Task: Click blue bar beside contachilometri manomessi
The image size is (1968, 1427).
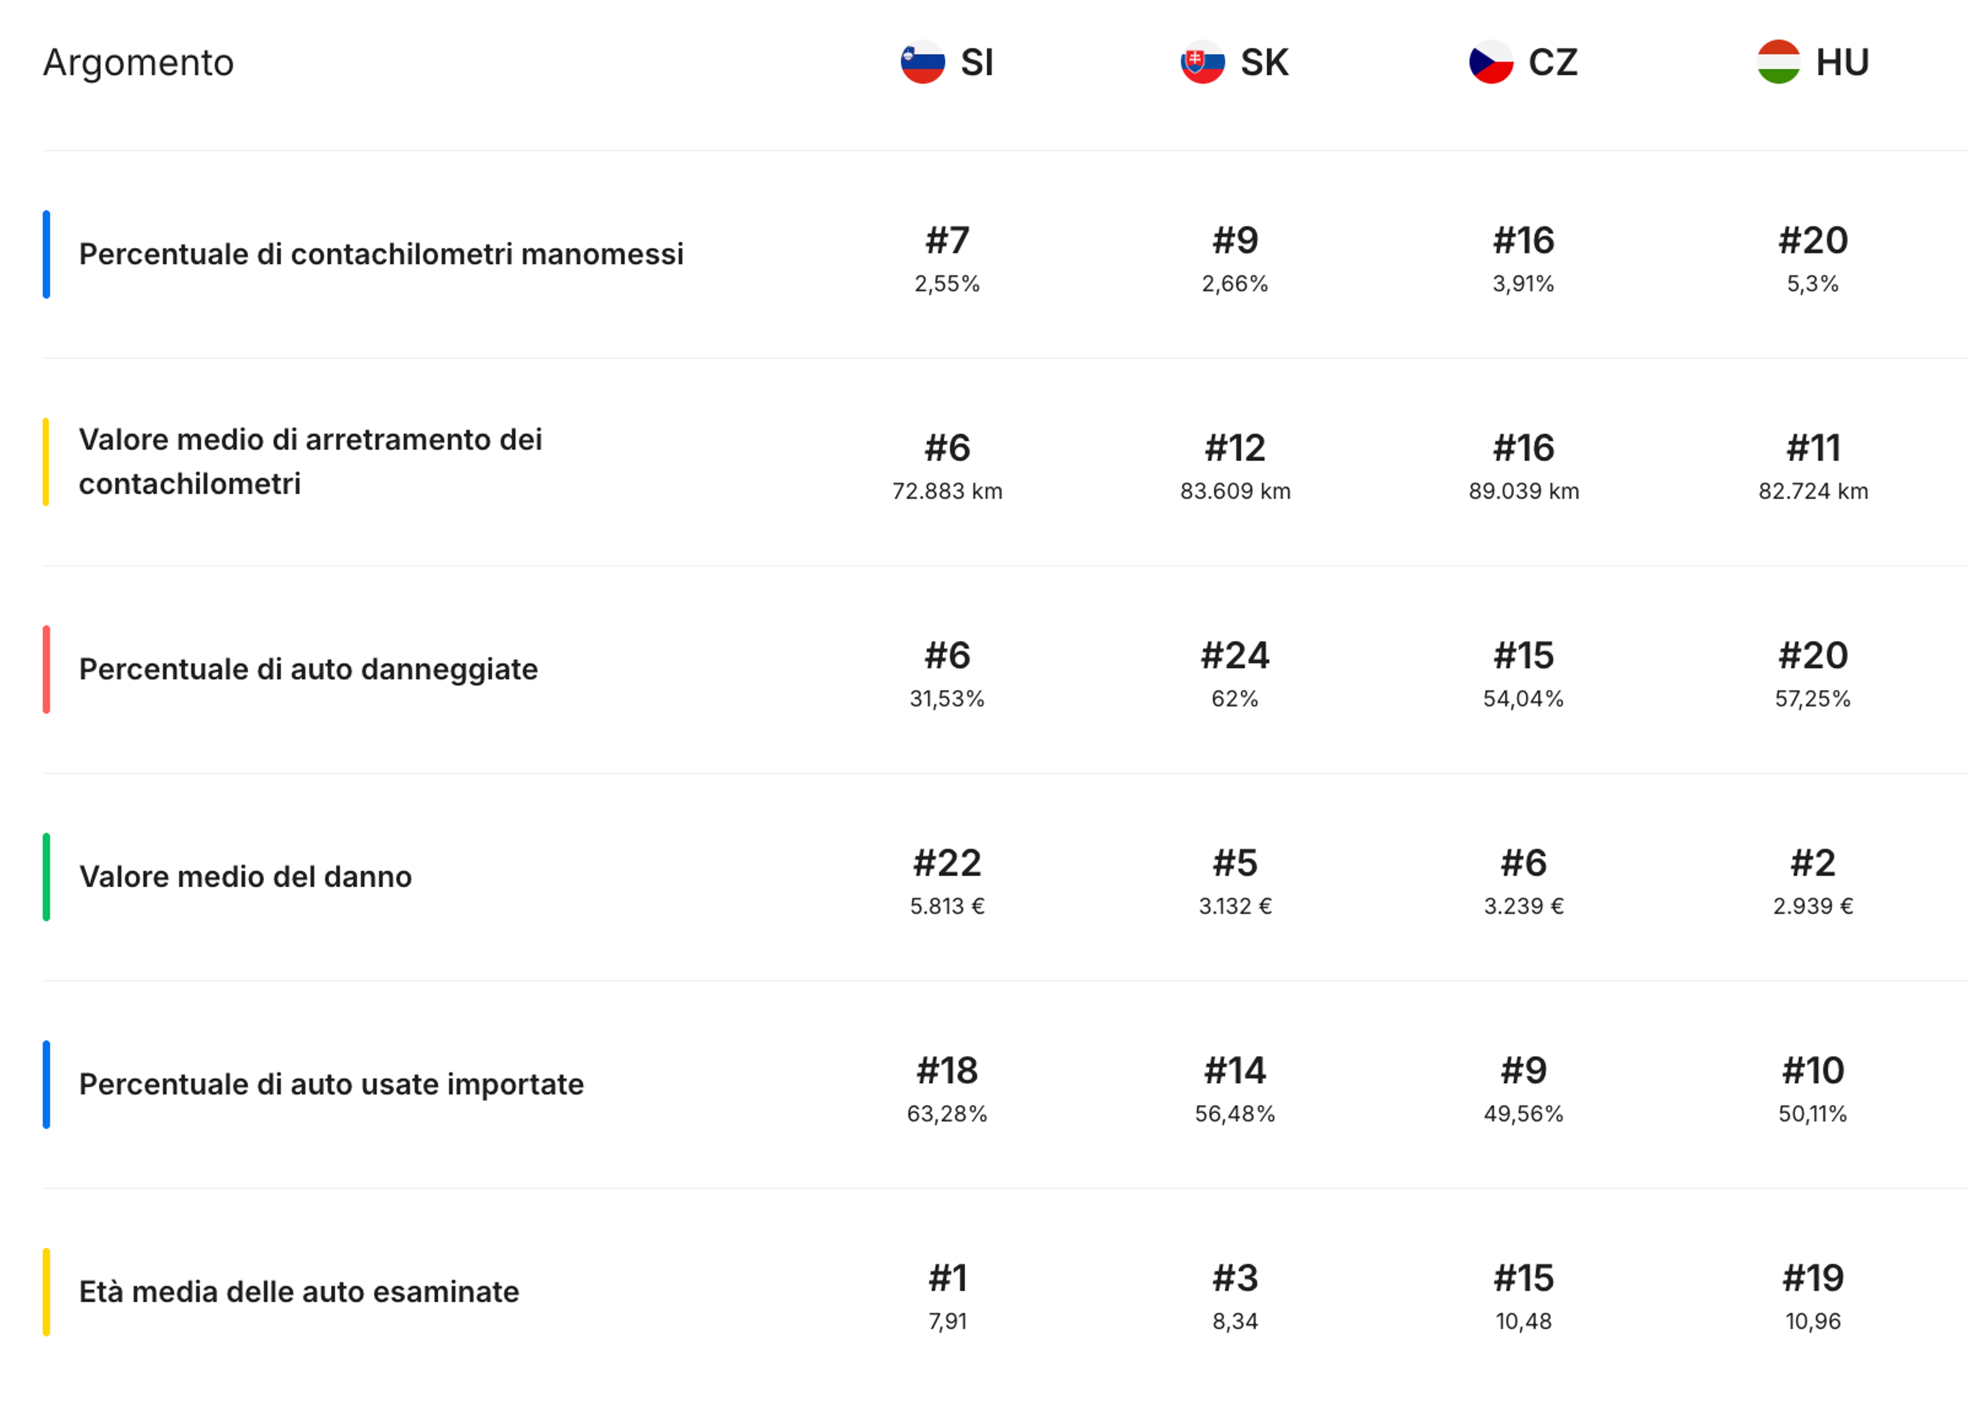Action: point(46,254)
